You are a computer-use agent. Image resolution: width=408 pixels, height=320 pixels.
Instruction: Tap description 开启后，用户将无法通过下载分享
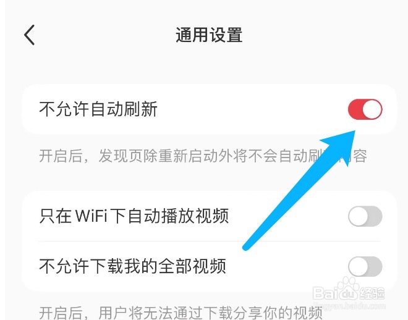click(x=181, y=313)
